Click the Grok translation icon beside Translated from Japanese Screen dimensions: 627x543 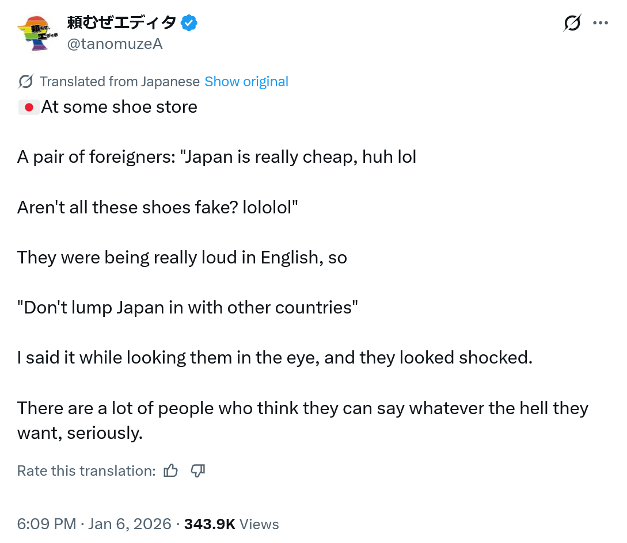point(25,82)
